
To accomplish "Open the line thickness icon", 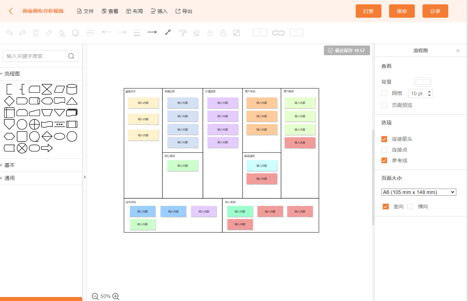I will click(137, 33).
